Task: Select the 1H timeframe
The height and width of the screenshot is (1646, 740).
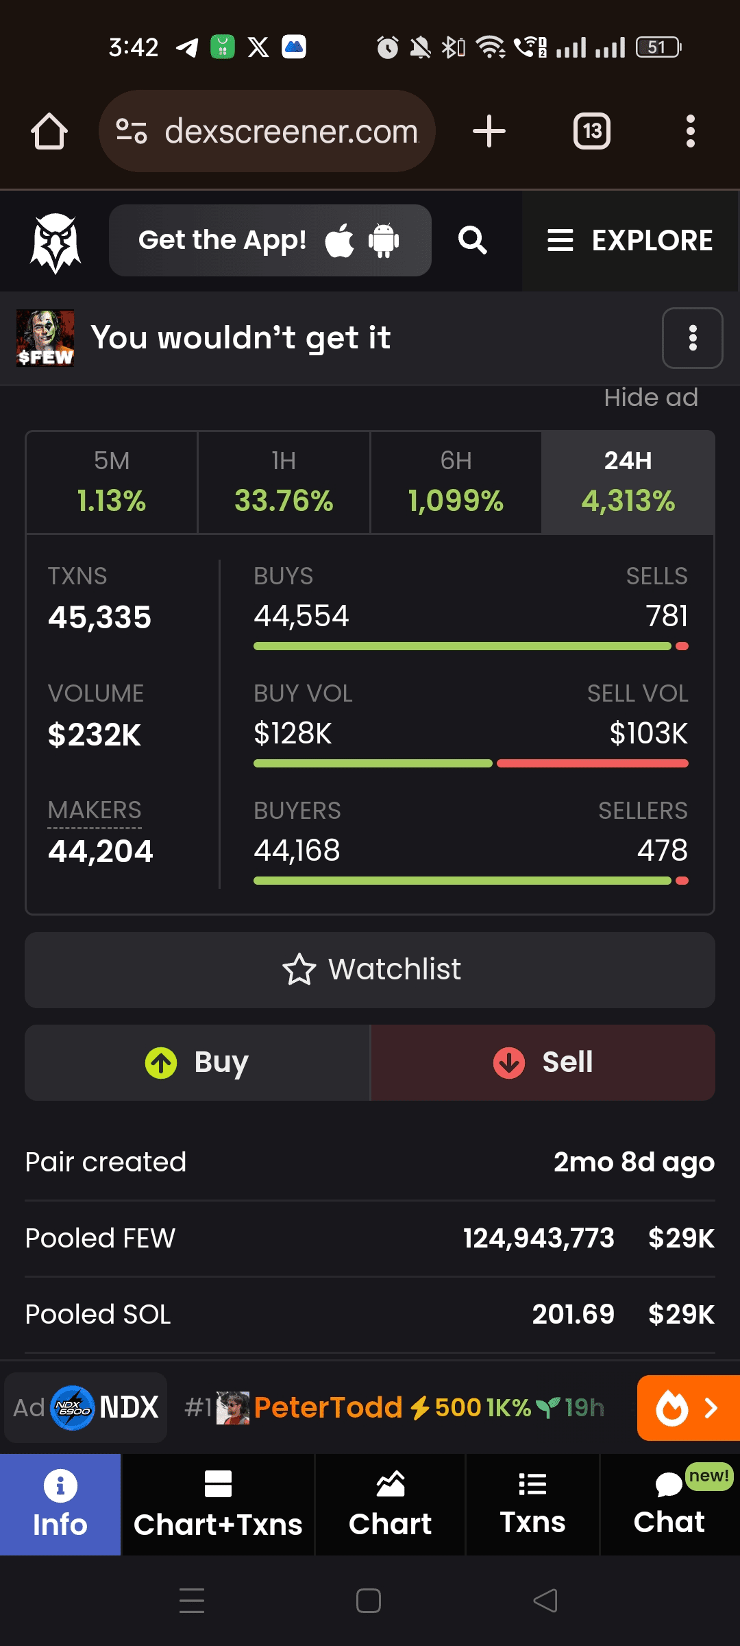Action: coord(284,482)
